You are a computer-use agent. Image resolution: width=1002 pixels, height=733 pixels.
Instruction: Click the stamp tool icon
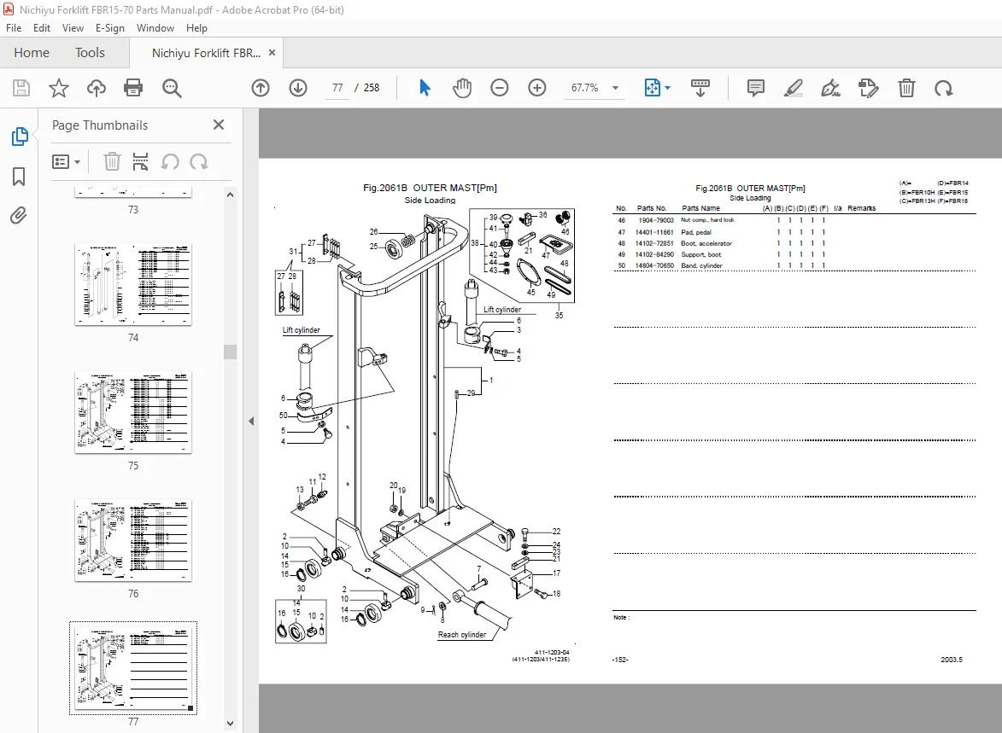pos(869,88)
